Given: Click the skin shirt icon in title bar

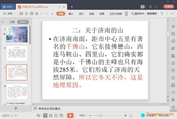Looking at the screenshot, I should coord(156,7).
